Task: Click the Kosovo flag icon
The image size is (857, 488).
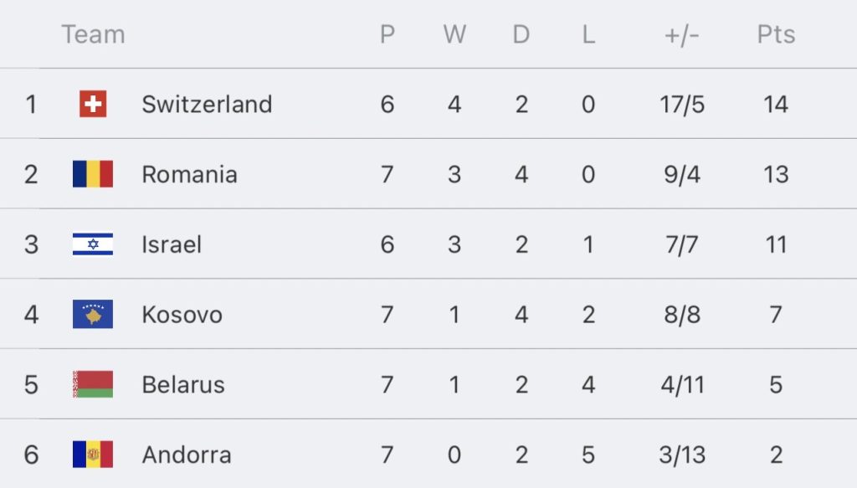Action: tap(93, 314)
